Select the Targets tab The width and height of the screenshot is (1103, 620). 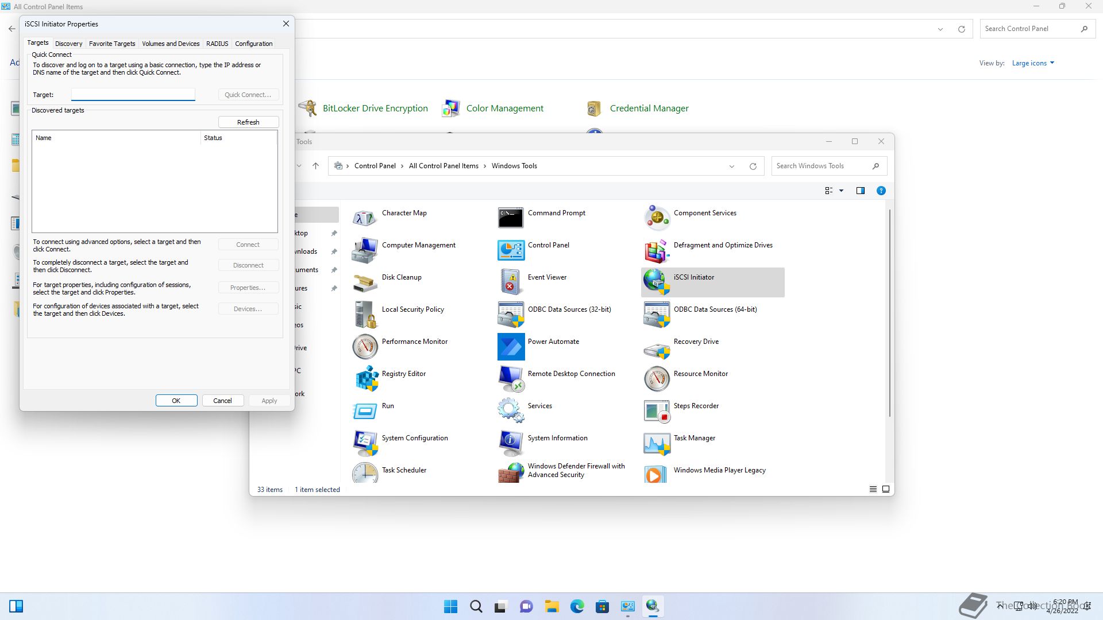pos(38,42)
